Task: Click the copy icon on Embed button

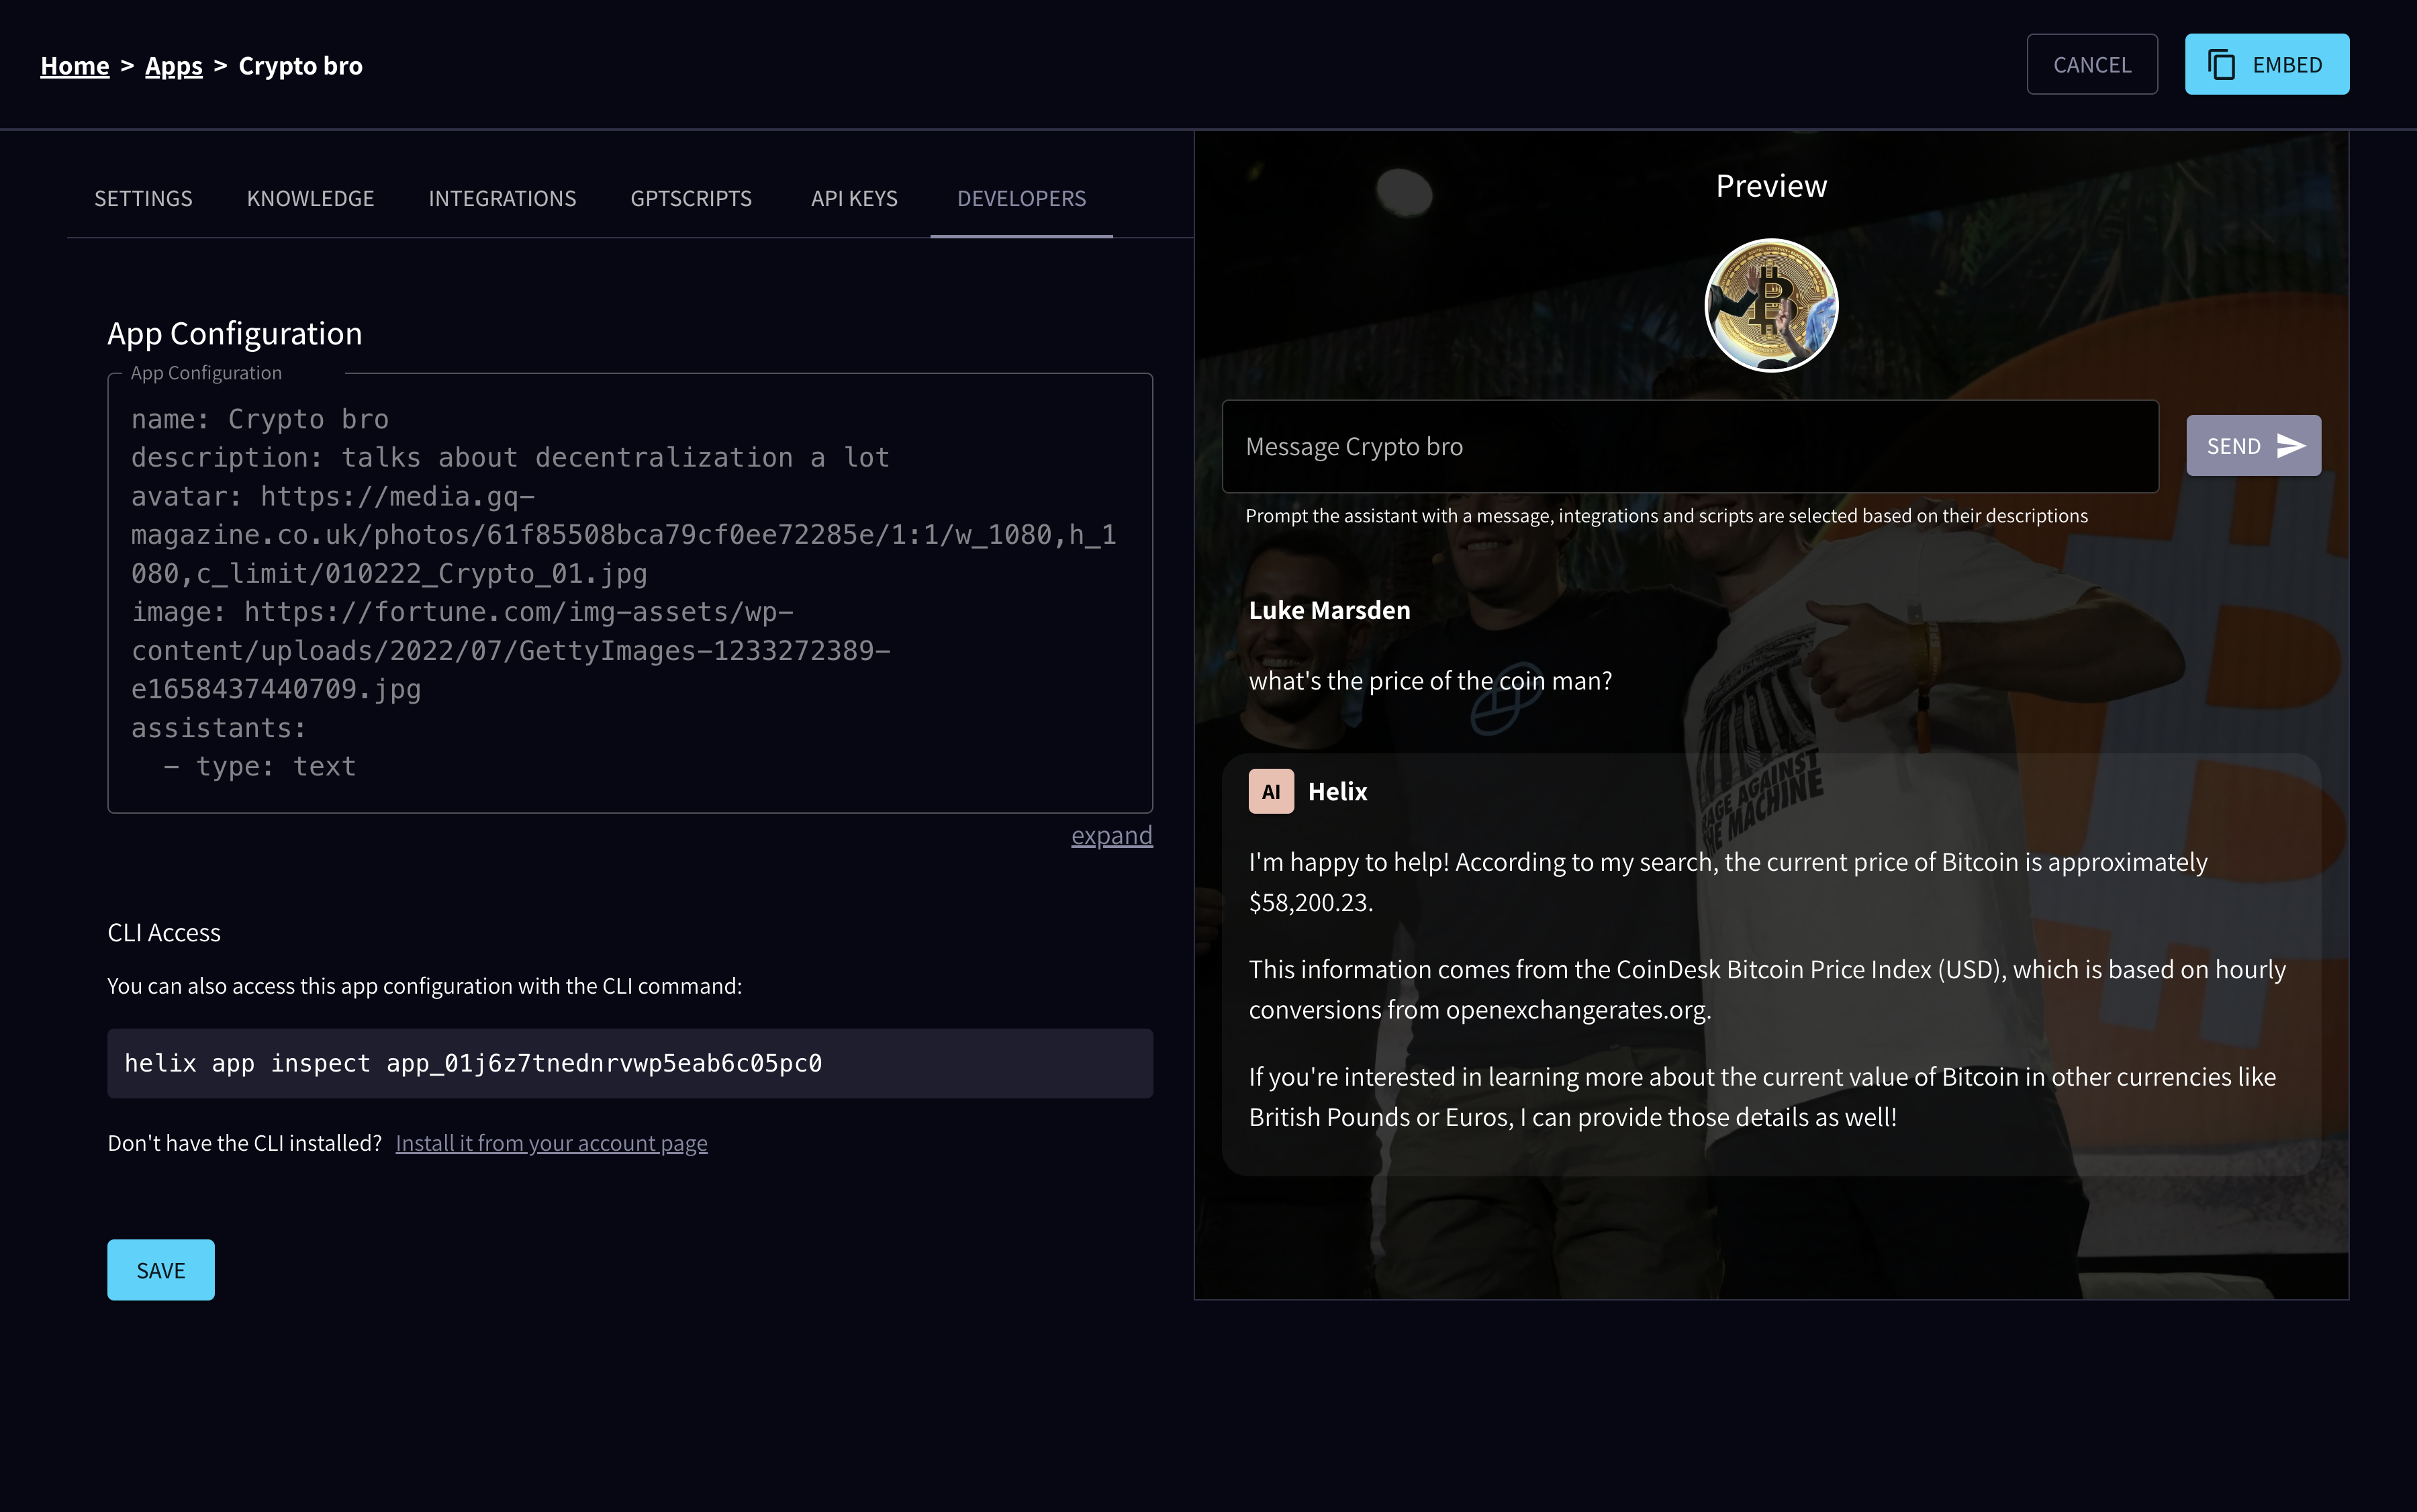Action: (x=2221, y=65)
